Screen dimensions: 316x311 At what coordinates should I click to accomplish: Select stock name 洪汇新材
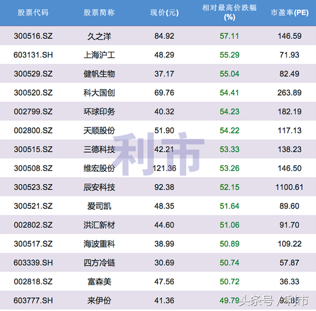click(x=99, y=225)
